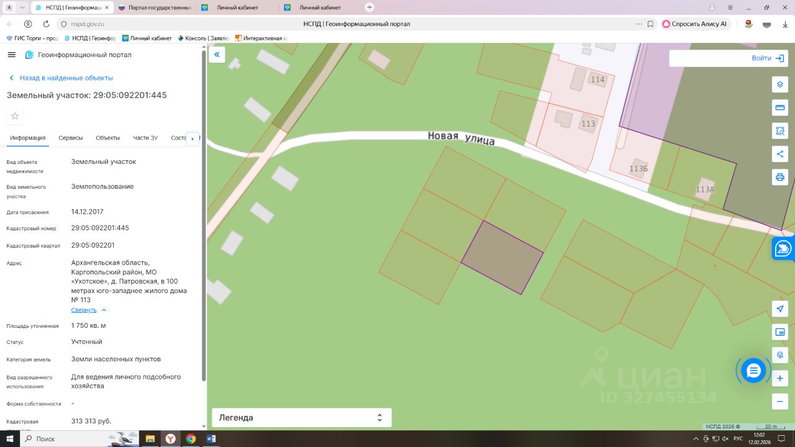This screenshot has height=447, width=795.
Task: Click the value 313 313 руб.
Action: click(91, 421)
